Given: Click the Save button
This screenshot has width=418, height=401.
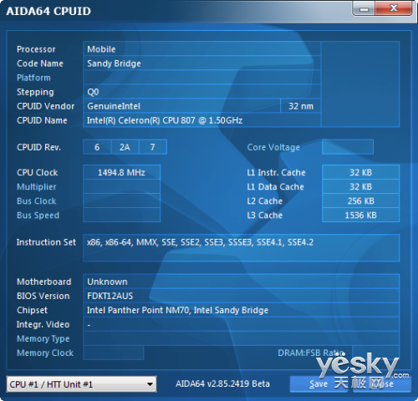Looking at the screenshot, I should click(x=319, y=384).
